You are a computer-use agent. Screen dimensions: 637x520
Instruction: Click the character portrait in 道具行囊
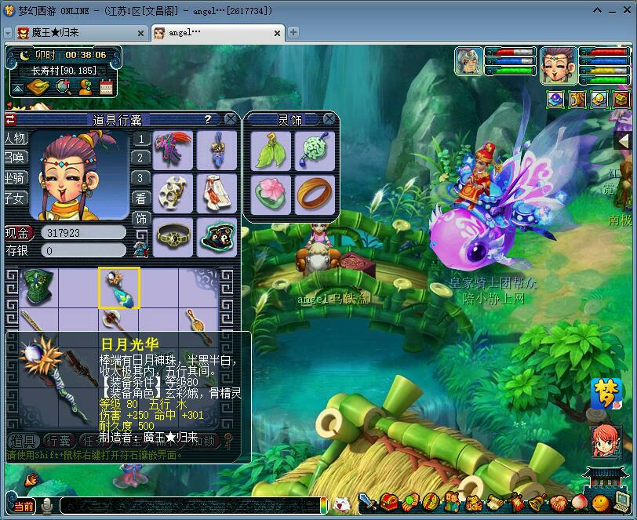coord(80,176)
